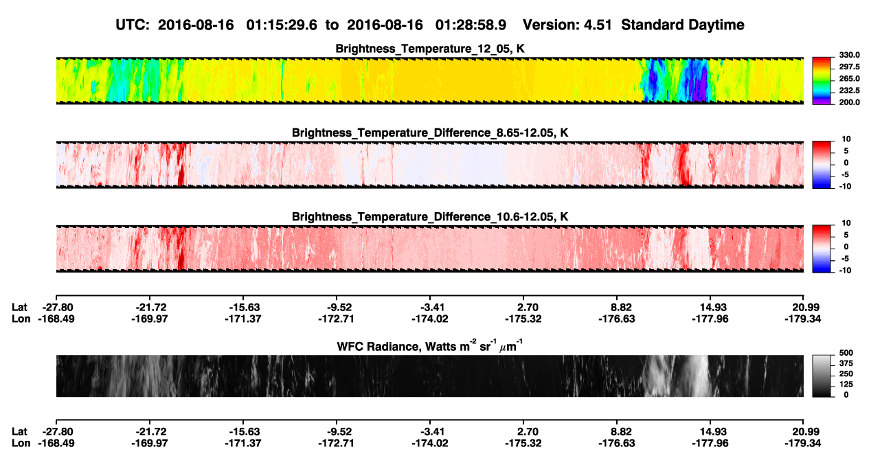Click the 200.0 colorbar minimum label
The width and height of the screenshot is (893, 458).
tap(849, 102)
